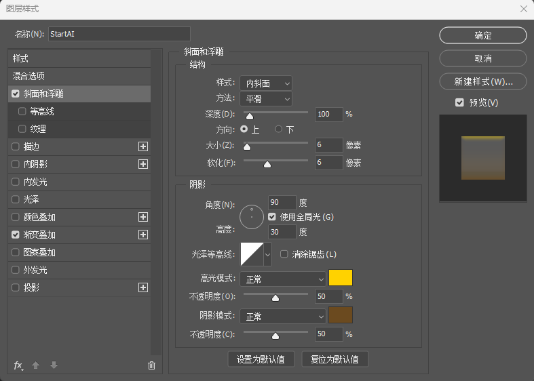This screenshot has width=534, height=381.
Task: Enable the 投影 checkbox
Action: (x=16, y=287)
